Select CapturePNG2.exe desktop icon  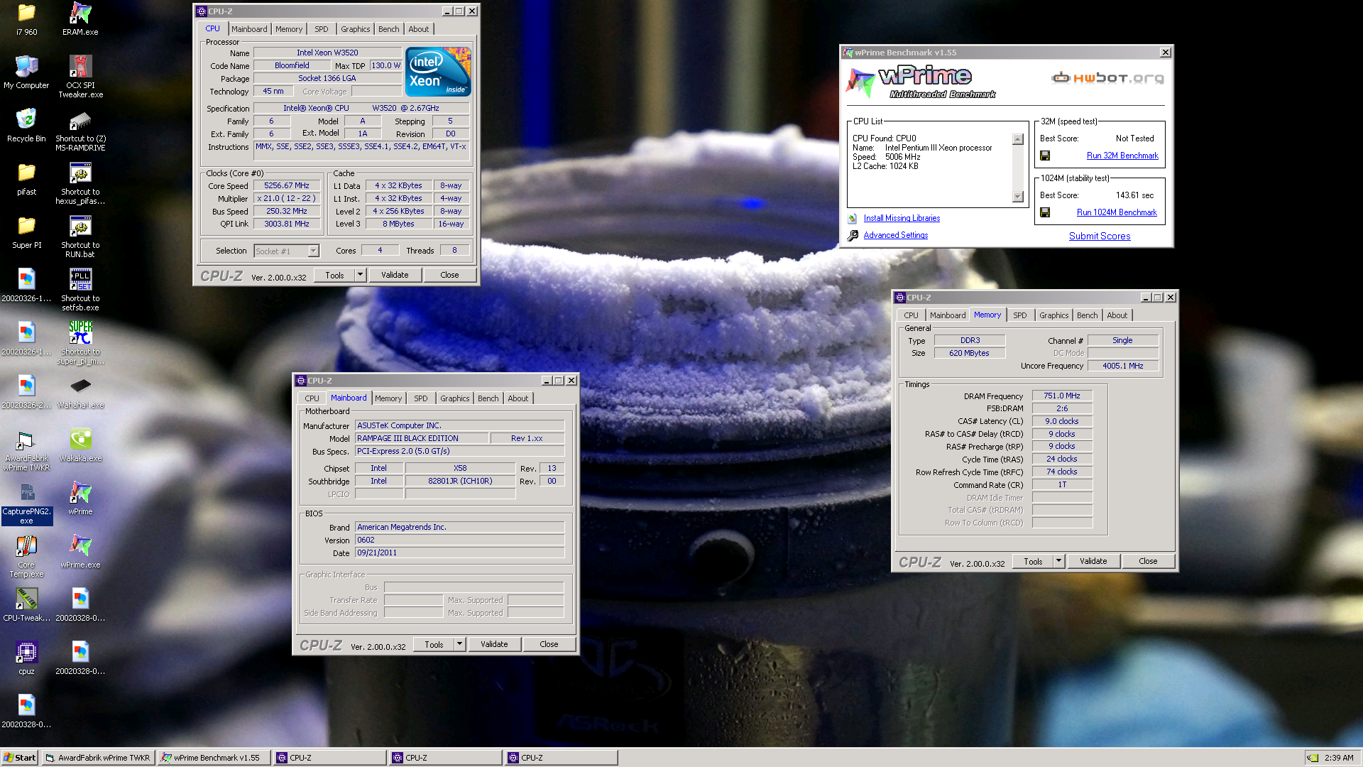point(26,492)
